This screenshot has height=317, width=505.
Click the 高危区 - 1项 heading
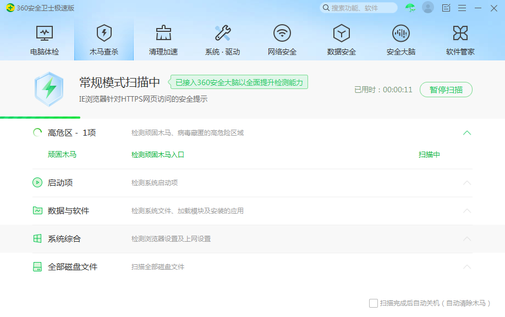pyautogui.click(x=72, y=132)
